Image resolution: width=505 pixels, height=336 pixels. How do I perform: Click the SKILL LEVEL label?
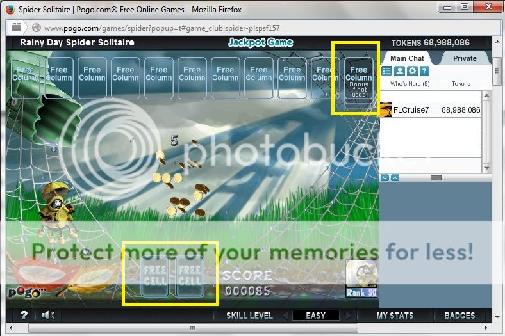(x=249, y=316)
